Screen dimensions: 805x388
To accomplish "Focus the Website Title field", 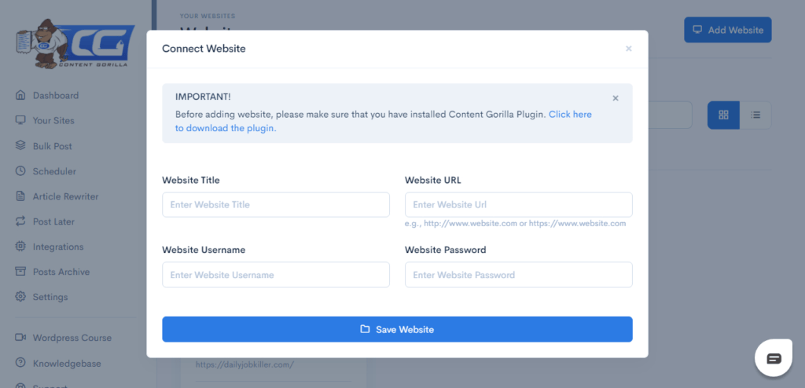I will (x=276, y=205).
